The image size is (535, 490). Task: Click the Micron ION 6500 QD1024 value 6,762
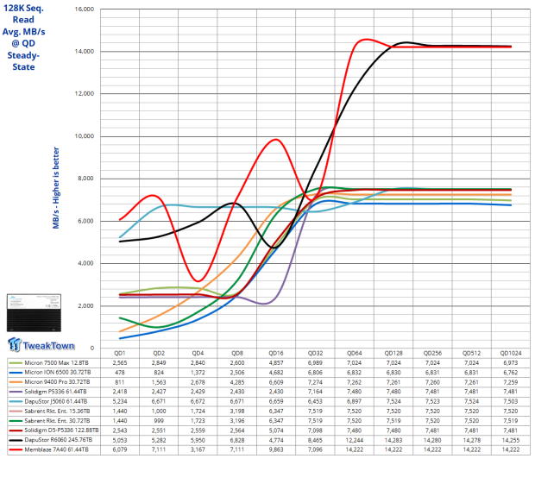(511, 373)
